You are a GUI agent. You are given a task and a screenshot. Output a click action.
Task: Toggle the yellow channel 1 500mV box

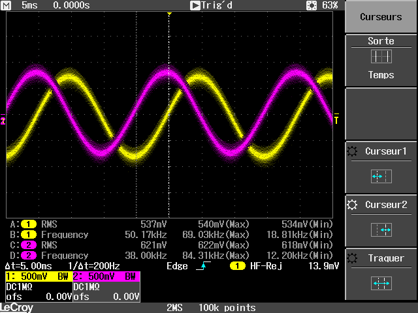coord(37,276)
